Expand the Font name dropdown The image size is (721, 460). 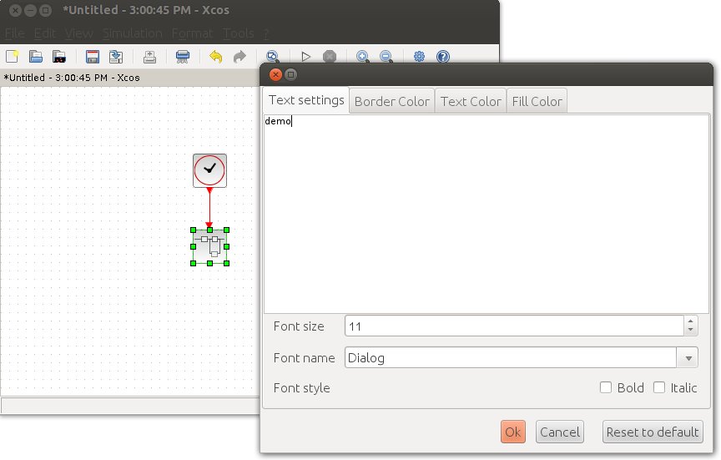coord(688,358)
